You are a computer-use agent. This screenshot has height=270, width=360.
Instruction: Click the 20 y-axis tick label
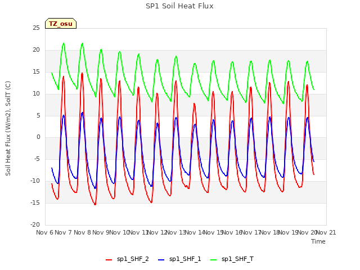(36, 50)
